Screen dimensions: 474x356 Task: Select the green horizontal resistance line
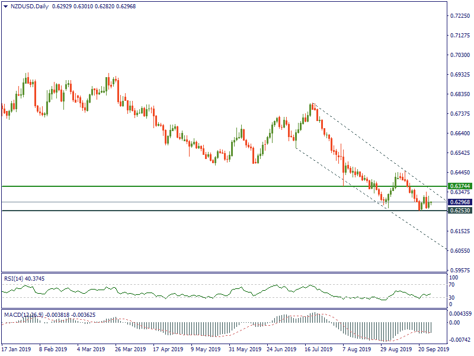[178, 186]
